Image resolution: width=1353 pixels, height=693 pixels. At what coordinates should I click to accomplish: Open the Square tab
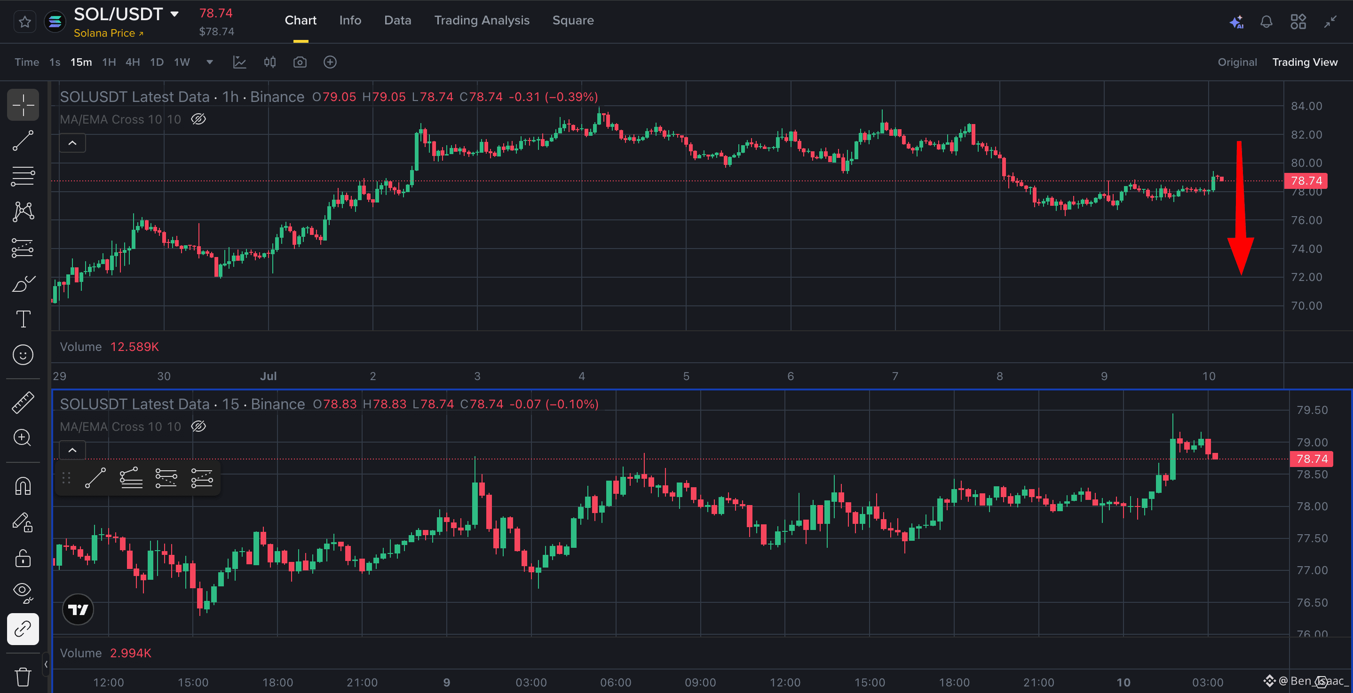pos(573,21)
